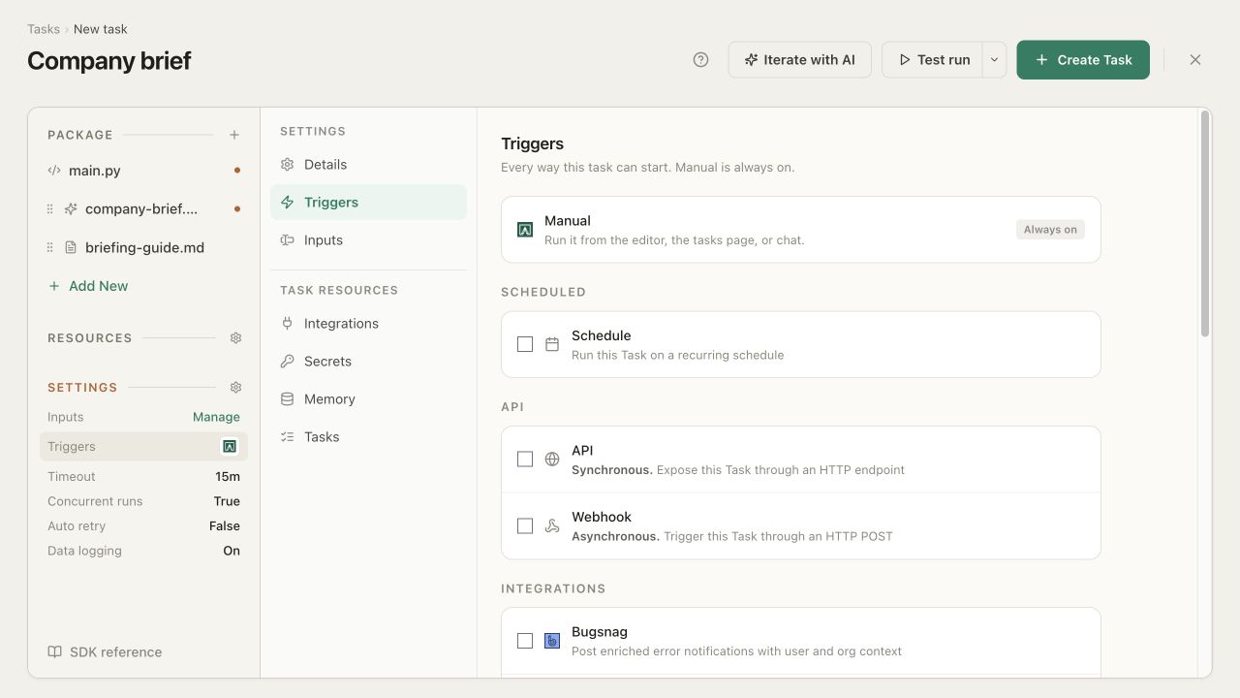
Task: Click the drag handle beside company-brief
Action: pos(50,208)
